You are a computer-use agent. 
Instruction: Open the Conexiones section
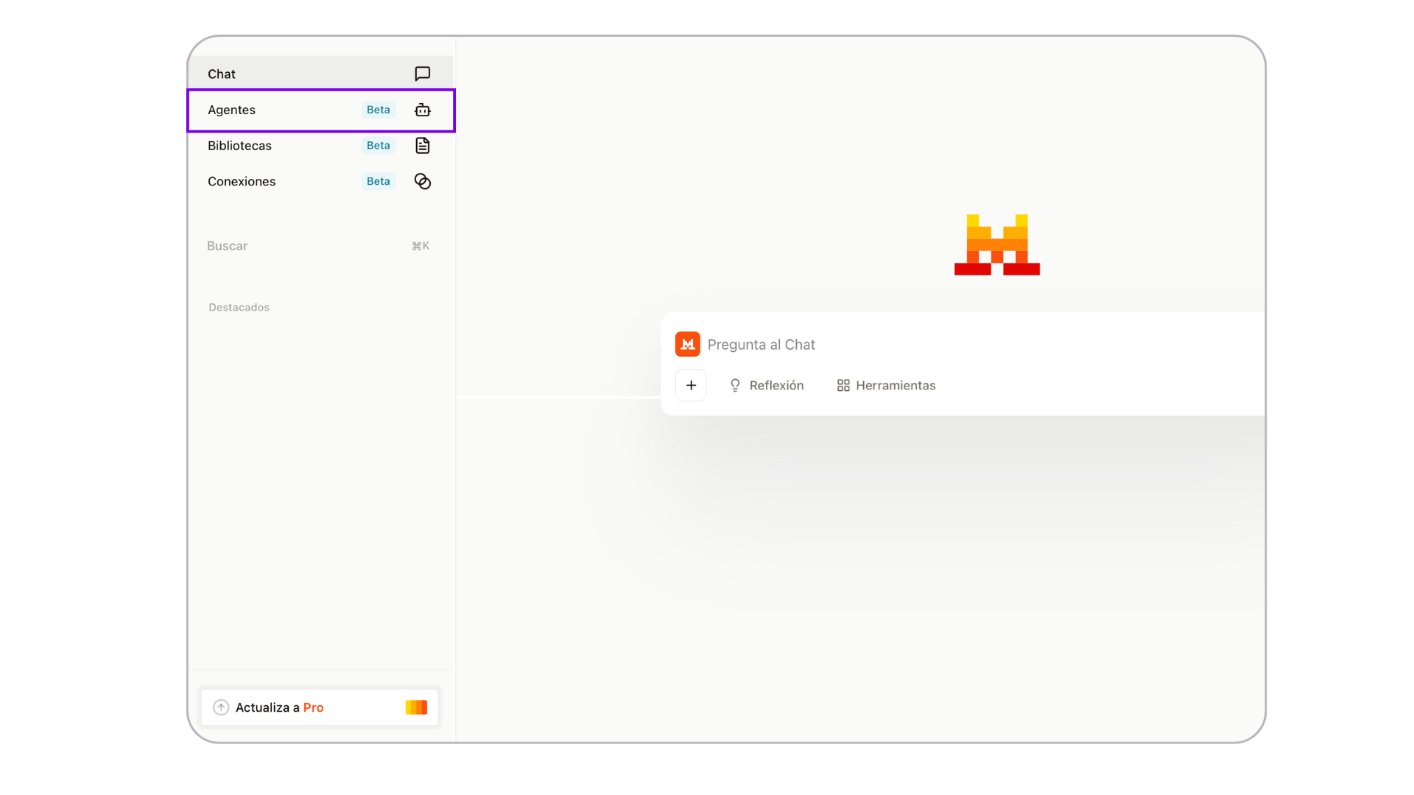(320, 181)
